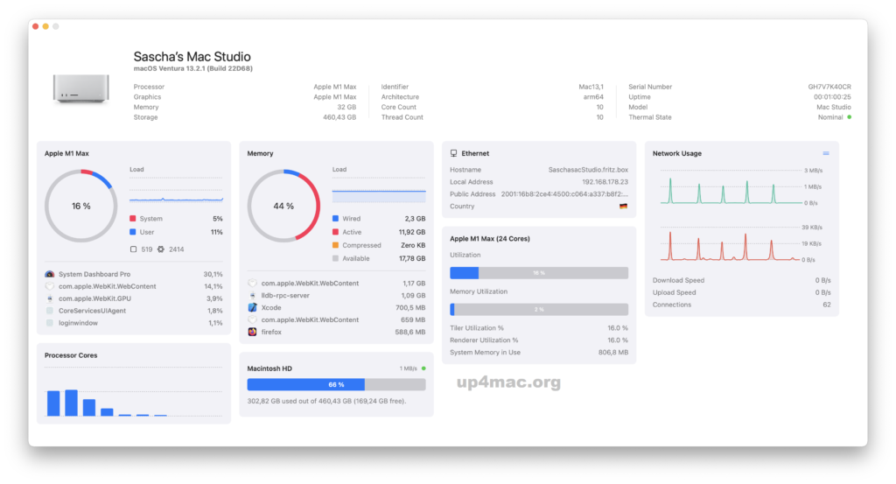Click the lldb-rpc-server process icon
896x484 pixels.
point(253,296)
